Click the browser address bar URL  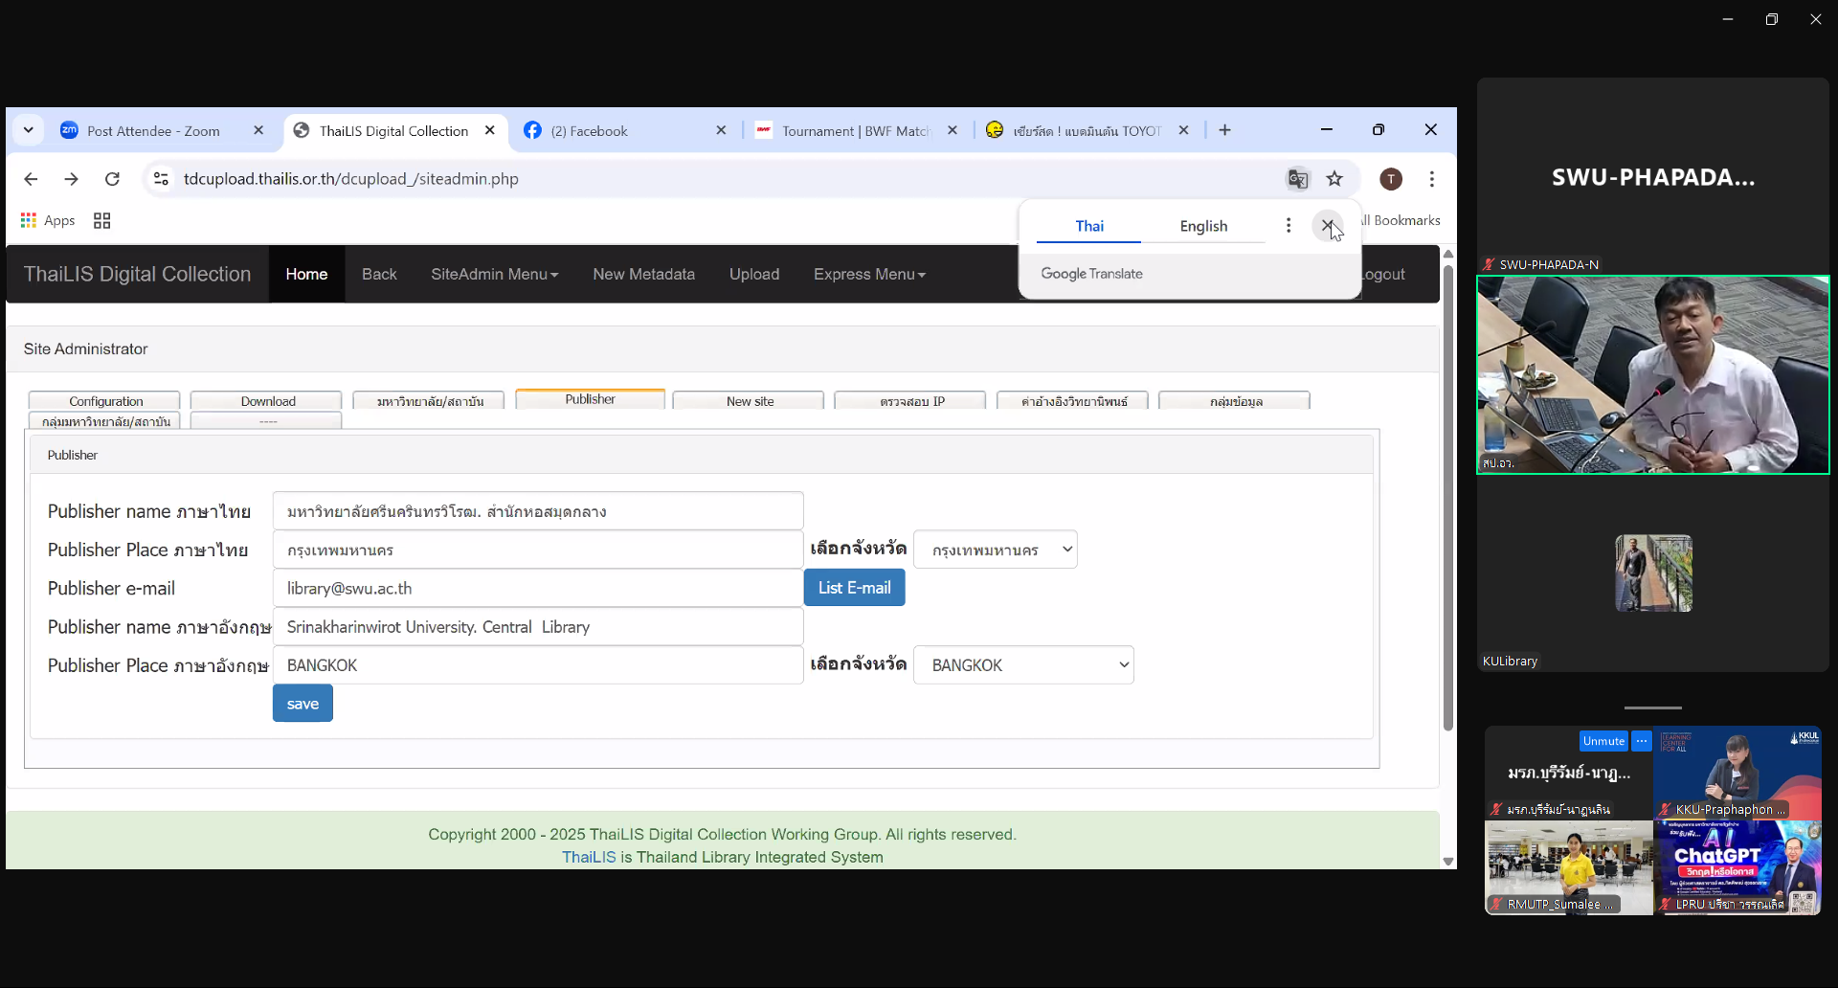(x=351, y=179)
